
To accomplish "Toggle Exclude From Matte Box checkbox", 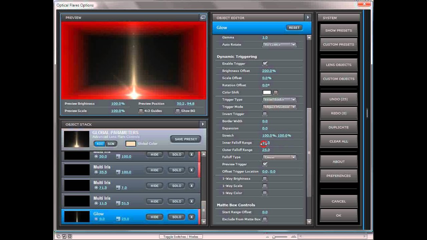I will (265, 219).
